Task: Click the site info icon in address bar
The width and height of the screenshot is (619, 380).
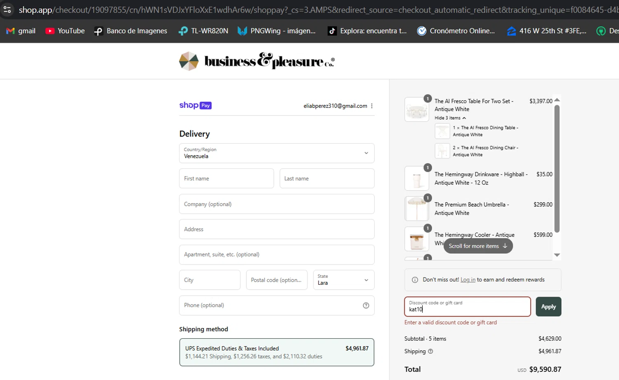Action: 7,9
